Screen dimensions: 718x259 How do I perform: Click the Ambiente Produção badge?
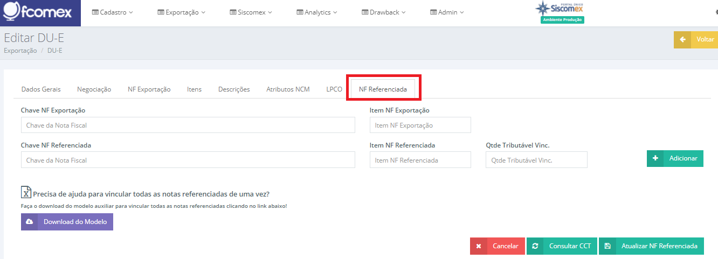(x=562, y=20)
